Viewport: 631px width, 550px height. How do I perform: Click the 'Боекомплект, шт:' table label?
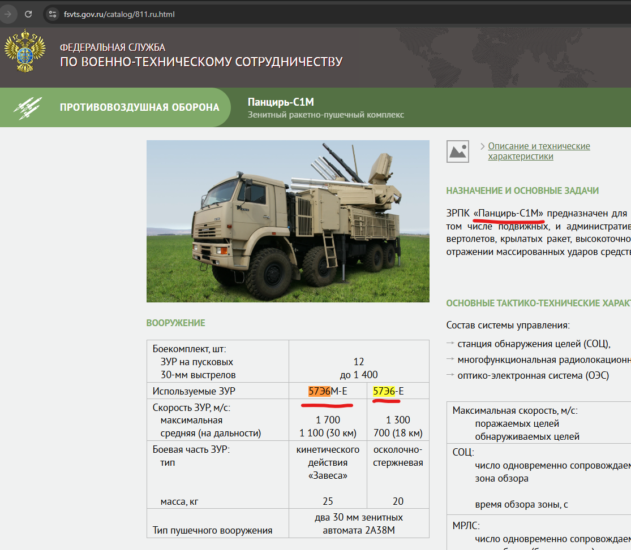[189, 349]
